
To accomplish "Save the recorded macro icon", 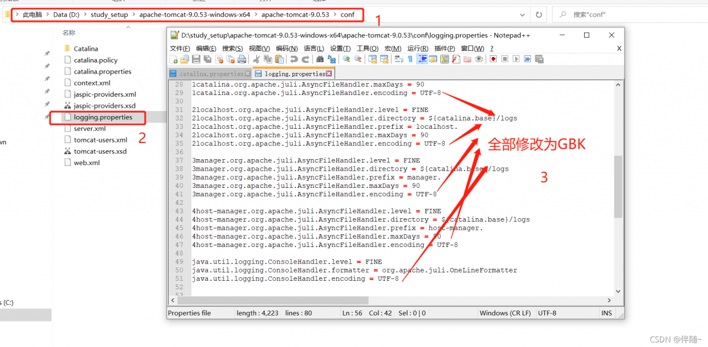I will tap(539, 59).
